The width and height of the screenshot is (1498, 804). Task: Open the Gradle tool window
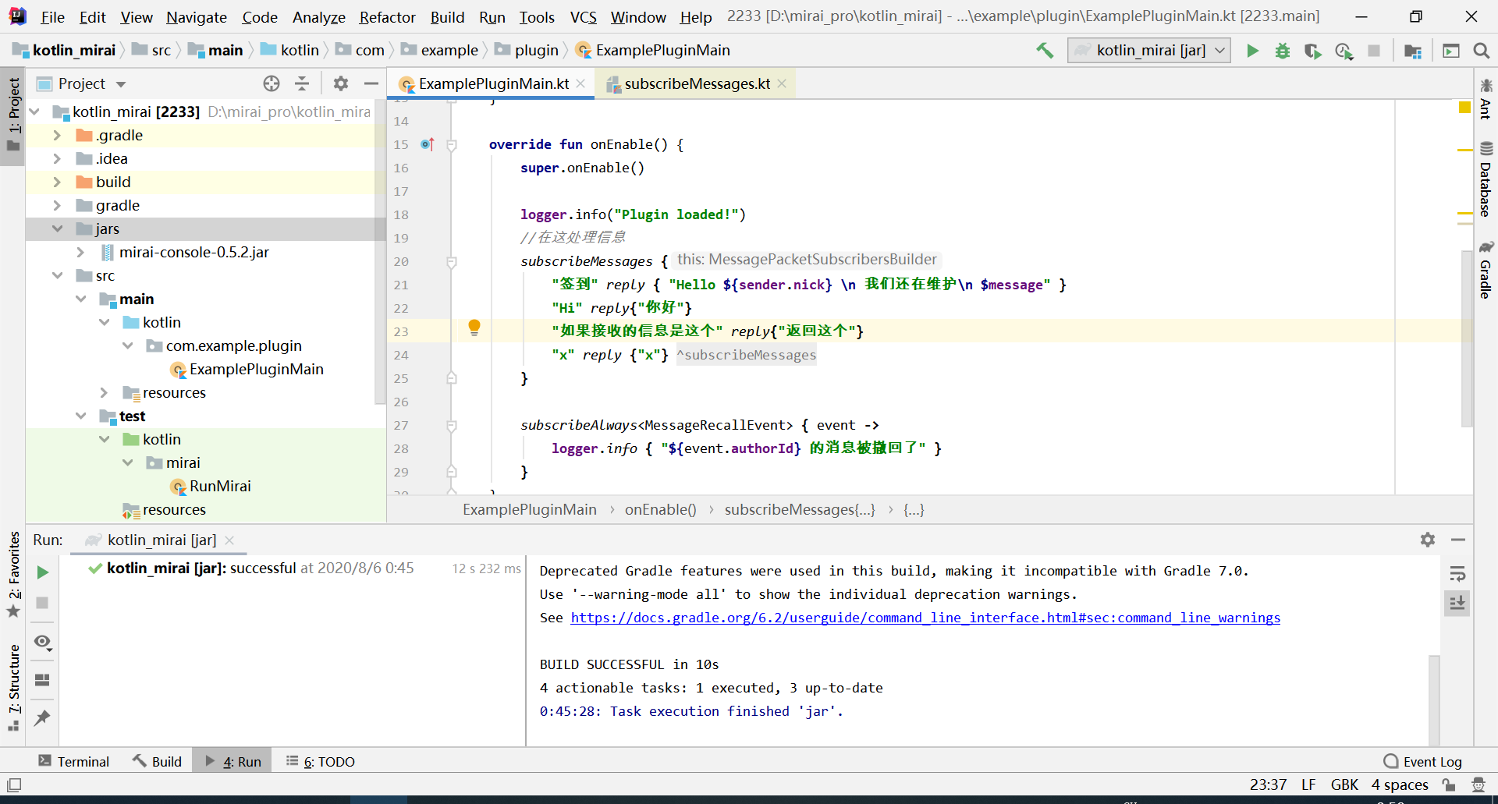click(x=1486, y=270)
